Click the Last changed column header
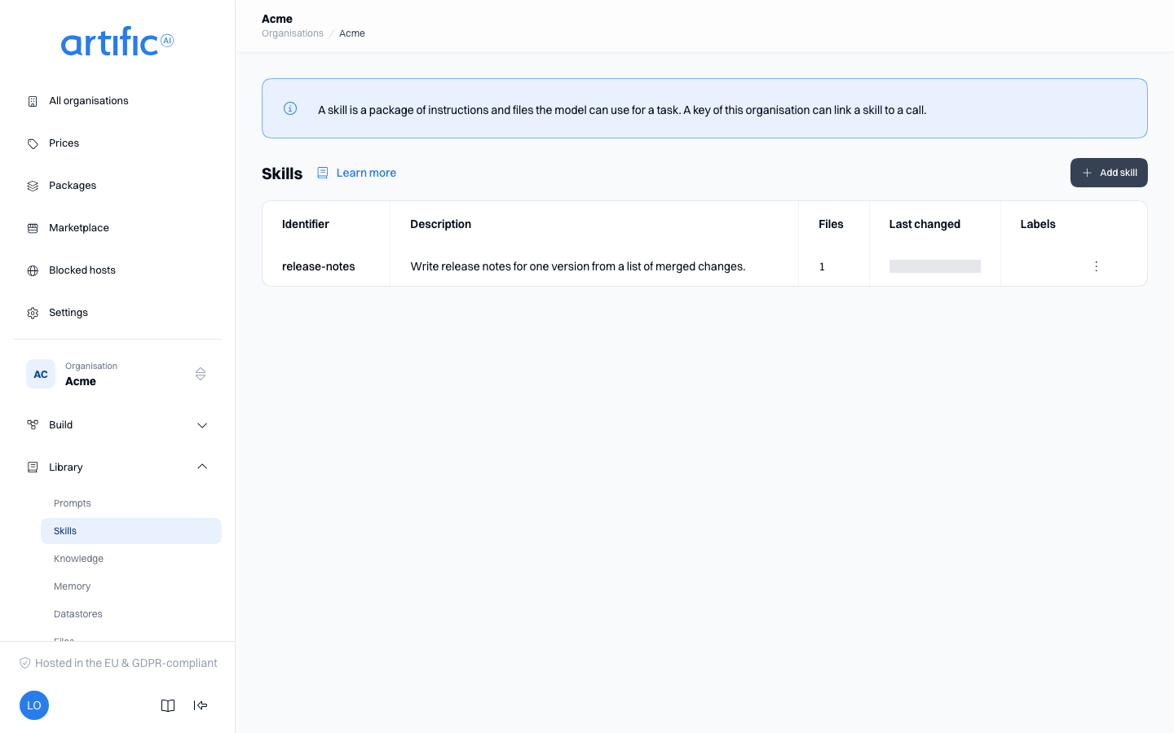The image size is (1174, 733). coord(925,224)
